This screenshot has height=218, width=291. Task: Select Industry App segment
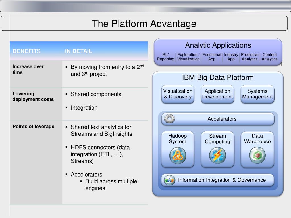tap(231, 57)
